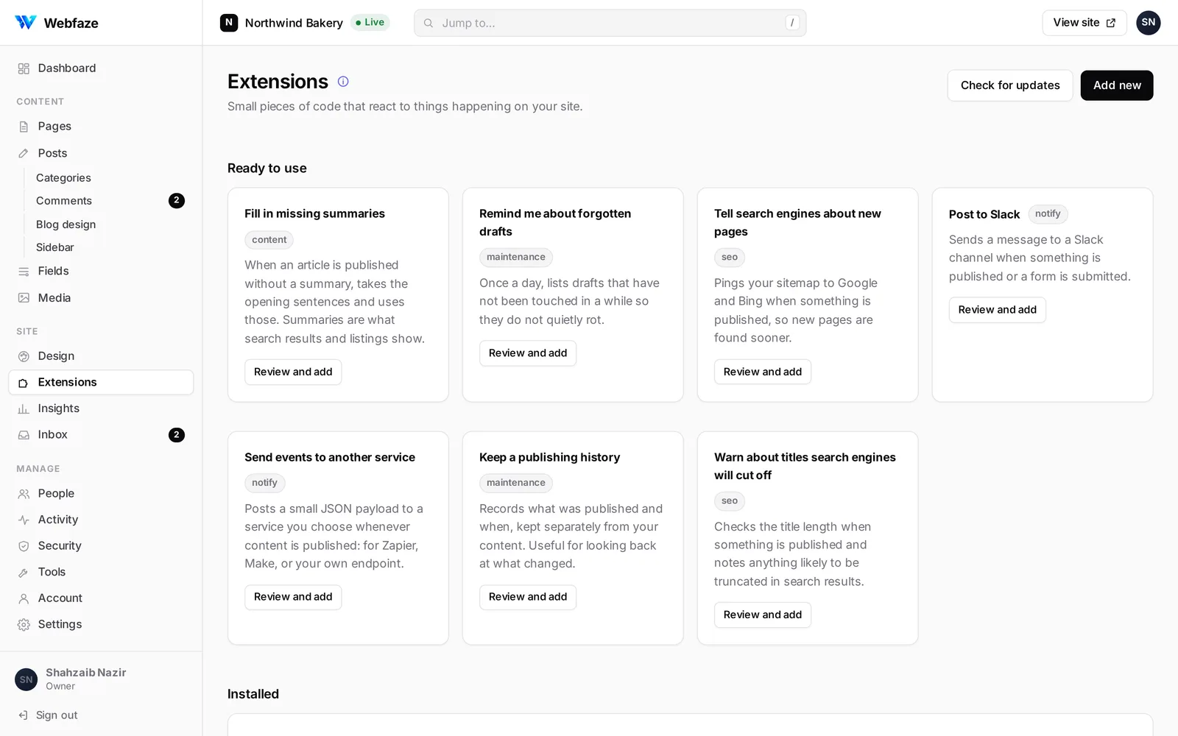Image resolution: width=1178 pixels, height=736 pixels.
Task: Review and add Send events to another service
Action: click(x=293, y=597)
